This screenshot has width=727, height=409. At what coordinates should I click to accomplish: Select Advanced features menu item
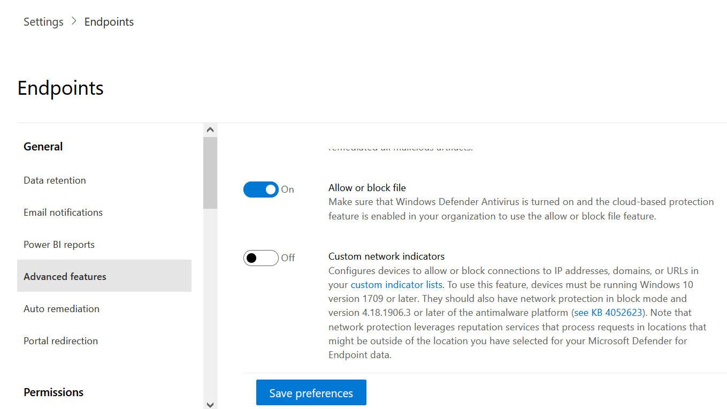coord(104,276)
